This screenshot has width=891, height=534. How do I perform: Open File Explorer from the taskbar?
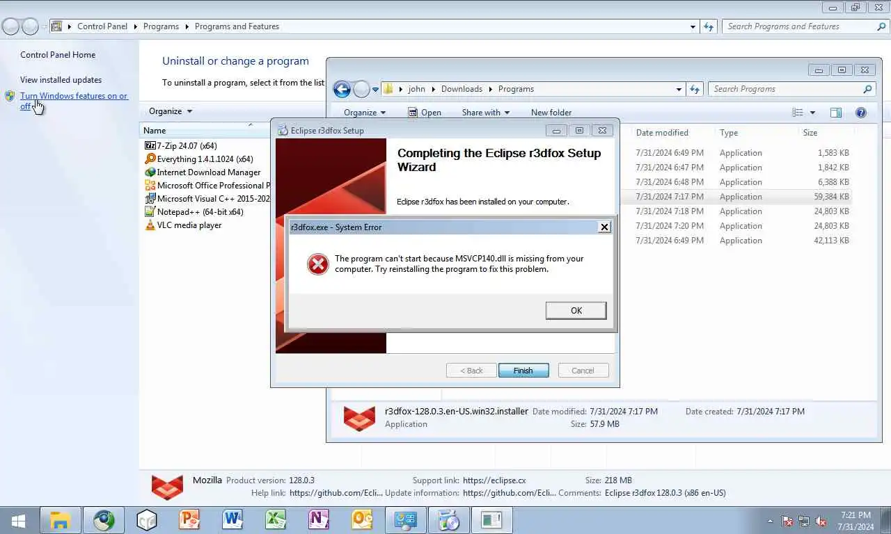point(61,520)
